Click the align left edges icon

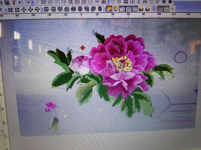[x=47, y=9]
